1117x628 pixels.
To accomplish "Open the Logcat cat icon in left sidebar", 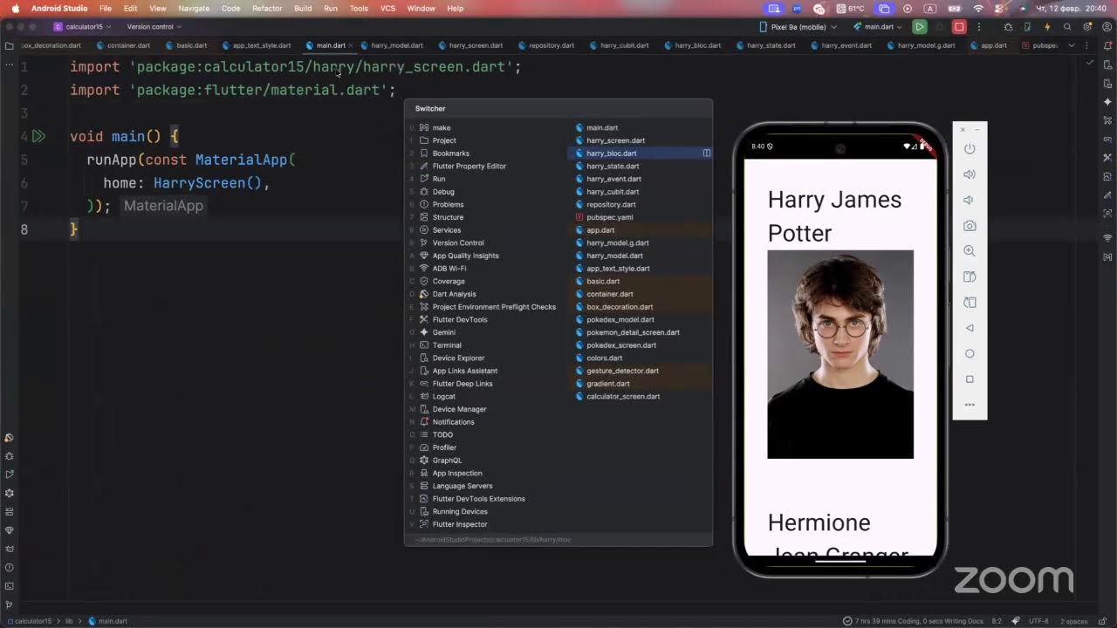I will tap(9, 549).
